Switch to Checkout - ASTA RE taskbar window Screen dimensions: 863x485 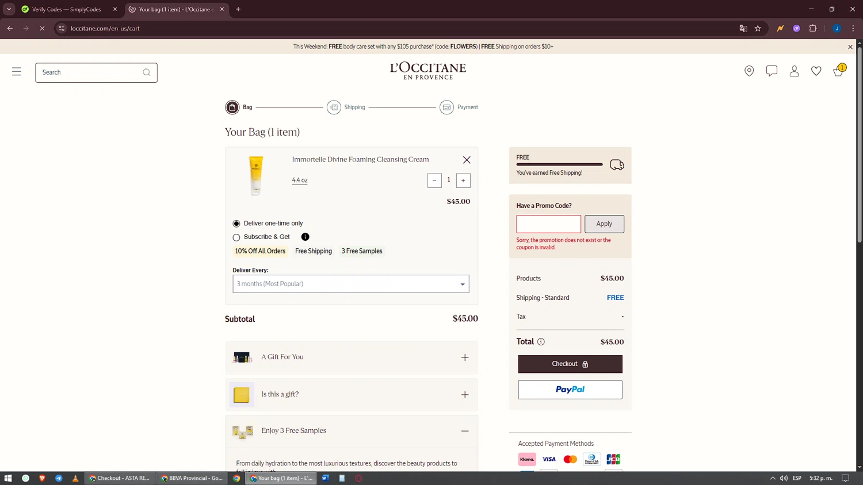pyautogui.click(x=120, y=478)
